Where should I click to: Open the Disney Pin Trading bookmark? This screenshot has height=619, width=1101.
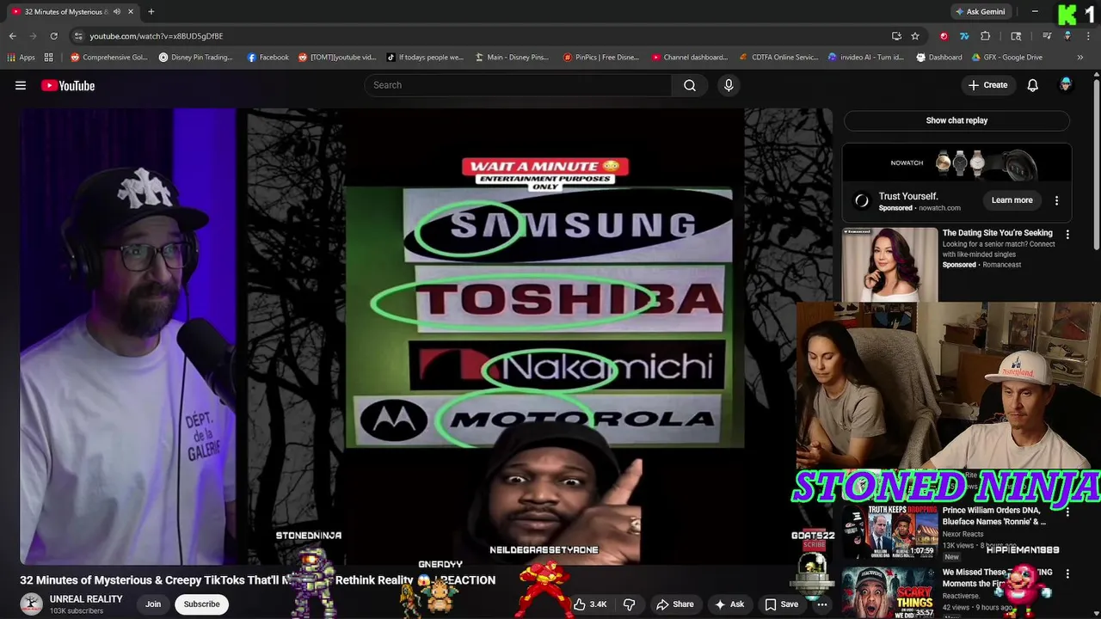coord(196,58)
